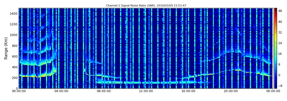Viewport: 287px width, 101px height.
Task: Click the y-axis tick label 1200
Action: [x=14, y=24]
